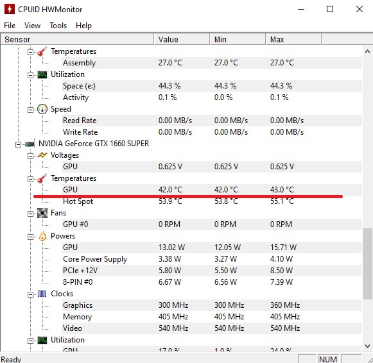Select the Core Power Supply row
This screenshot has width=373, height=363.
point(212,259)
